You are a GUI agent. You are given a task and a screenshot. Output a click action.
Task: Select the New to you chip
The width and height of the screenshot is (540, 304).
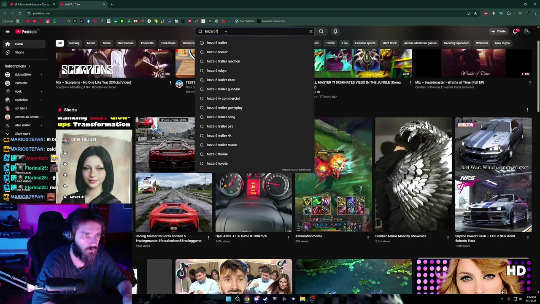[x=502, y=43]
